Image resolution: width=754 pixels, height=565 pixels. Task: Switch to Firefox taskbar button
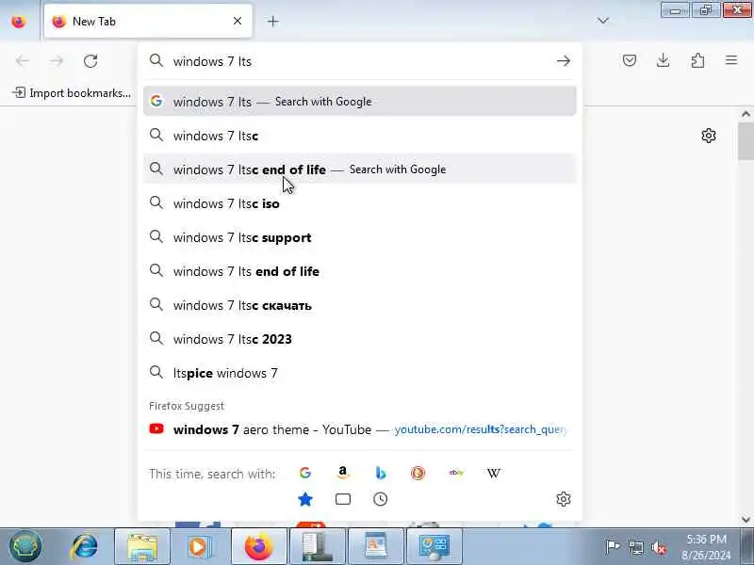pyautogui.click(x=258, y=546)
